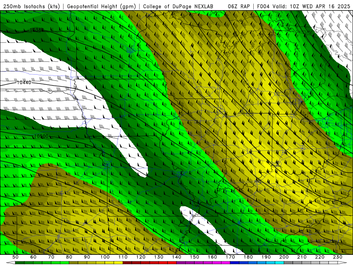Select the dark gray swatch just after 200
This screenshot has height=265, width=353.
[x=289, y=262]
